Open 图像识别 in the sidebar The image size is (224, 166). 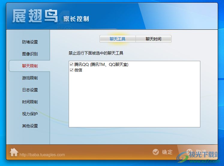coord(30,54)
